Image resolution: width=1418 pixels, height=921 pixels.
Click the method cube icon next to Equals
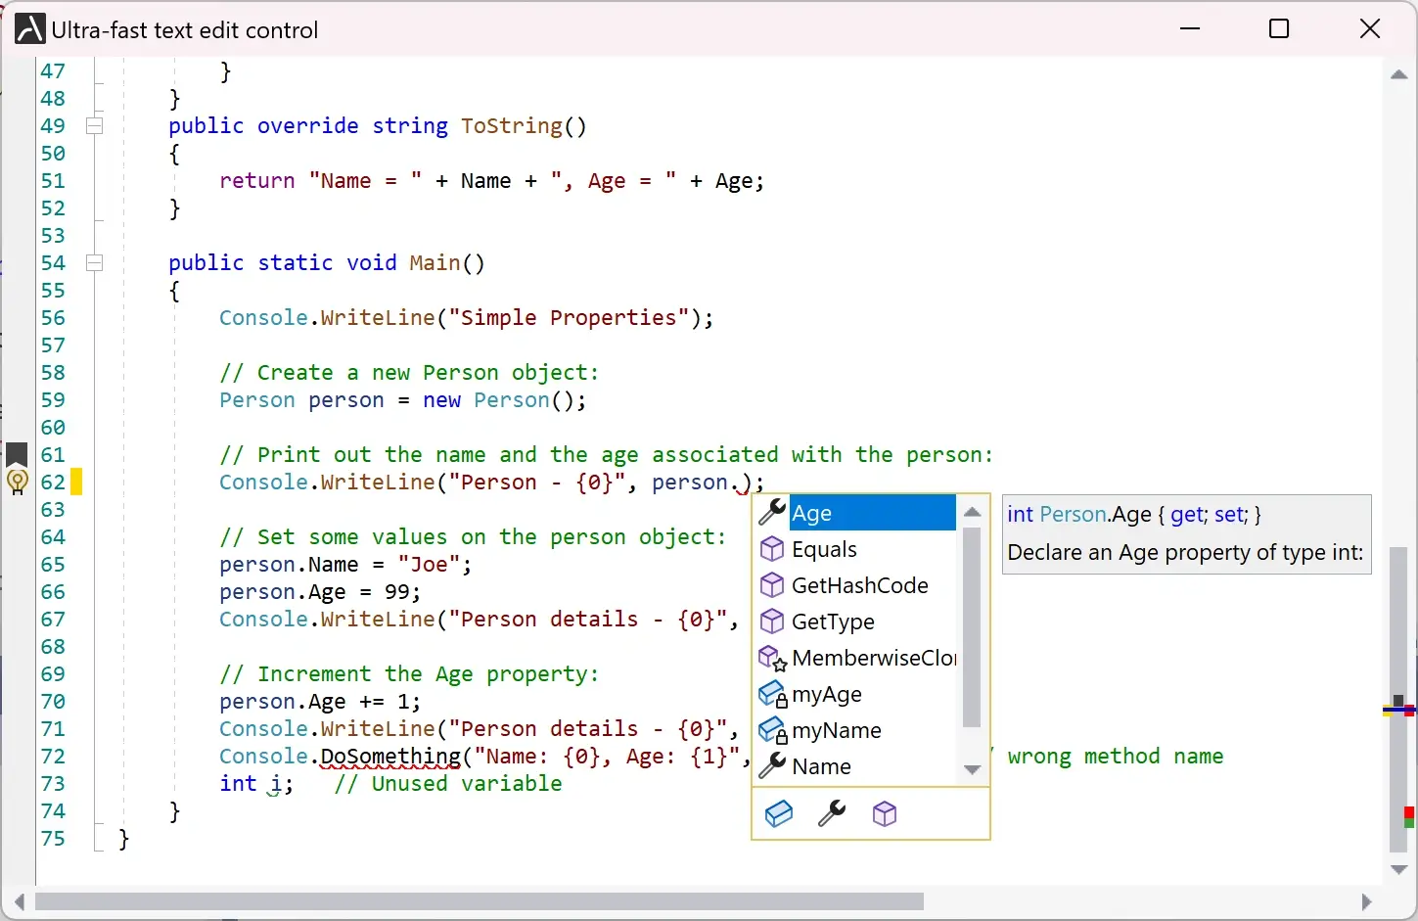click(773, 549)
